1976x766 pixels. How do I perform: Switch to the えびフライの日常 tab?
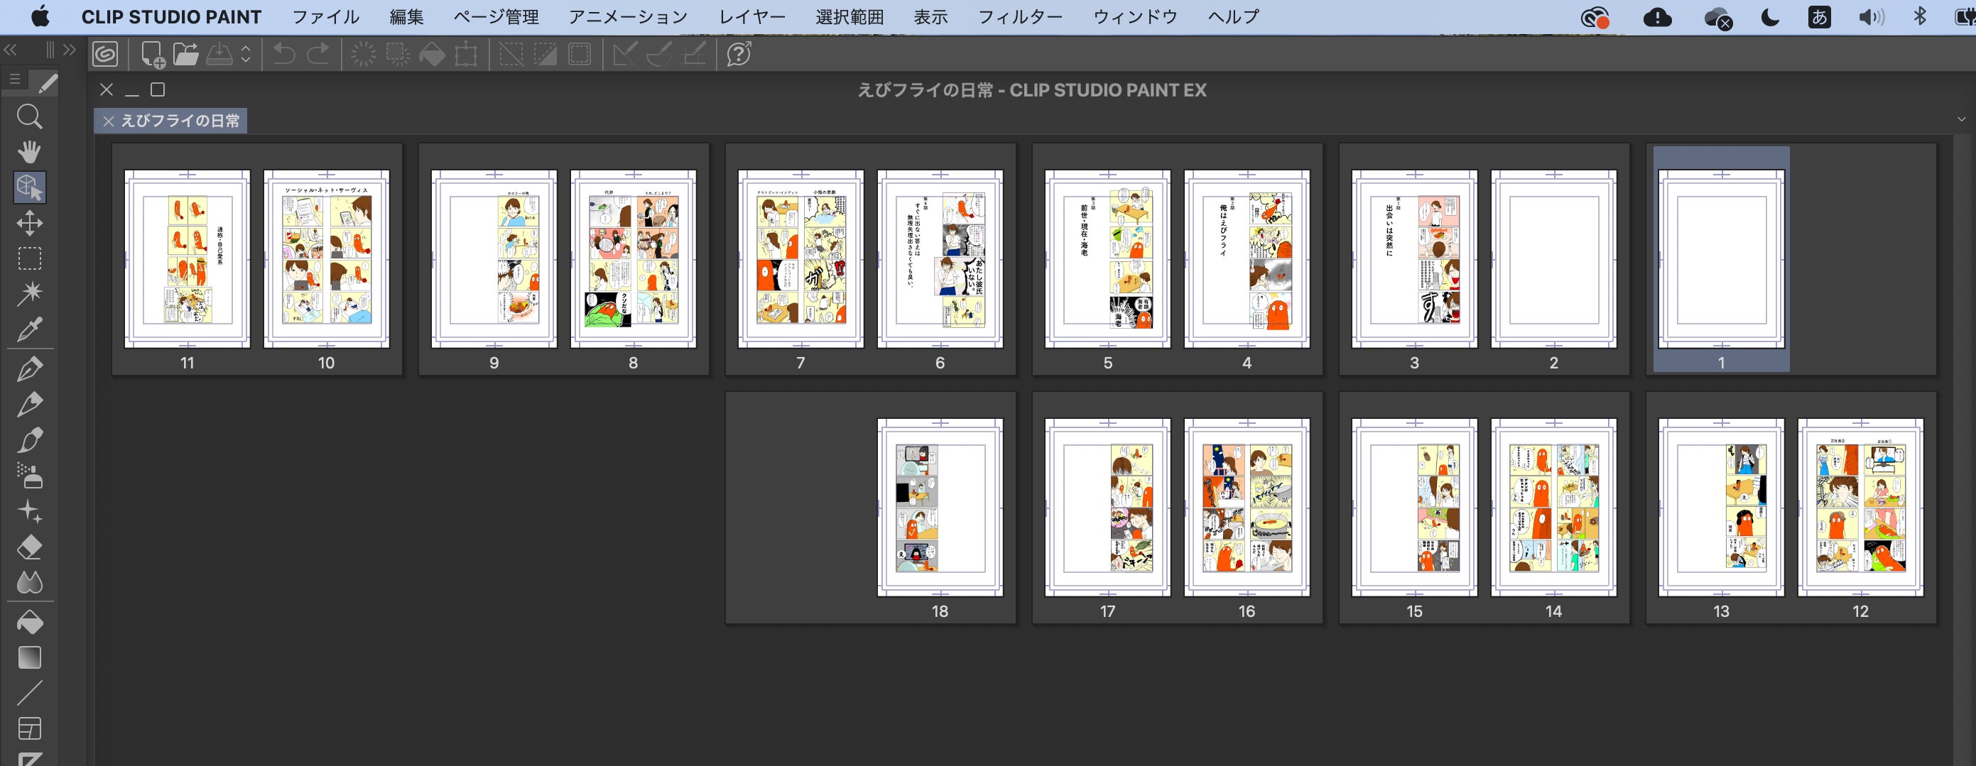180,121
